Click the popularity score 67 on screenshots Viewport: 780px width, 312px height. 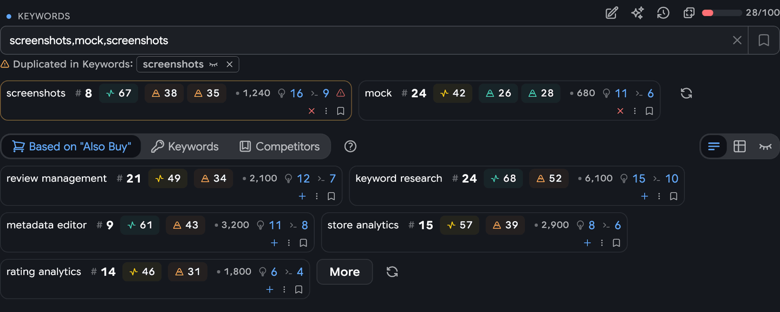pos(119,93)
